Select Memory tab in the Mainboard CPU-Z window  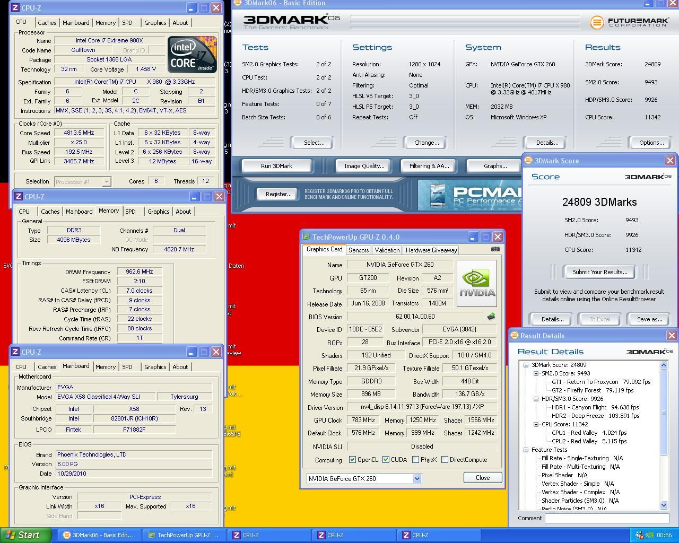106,367
